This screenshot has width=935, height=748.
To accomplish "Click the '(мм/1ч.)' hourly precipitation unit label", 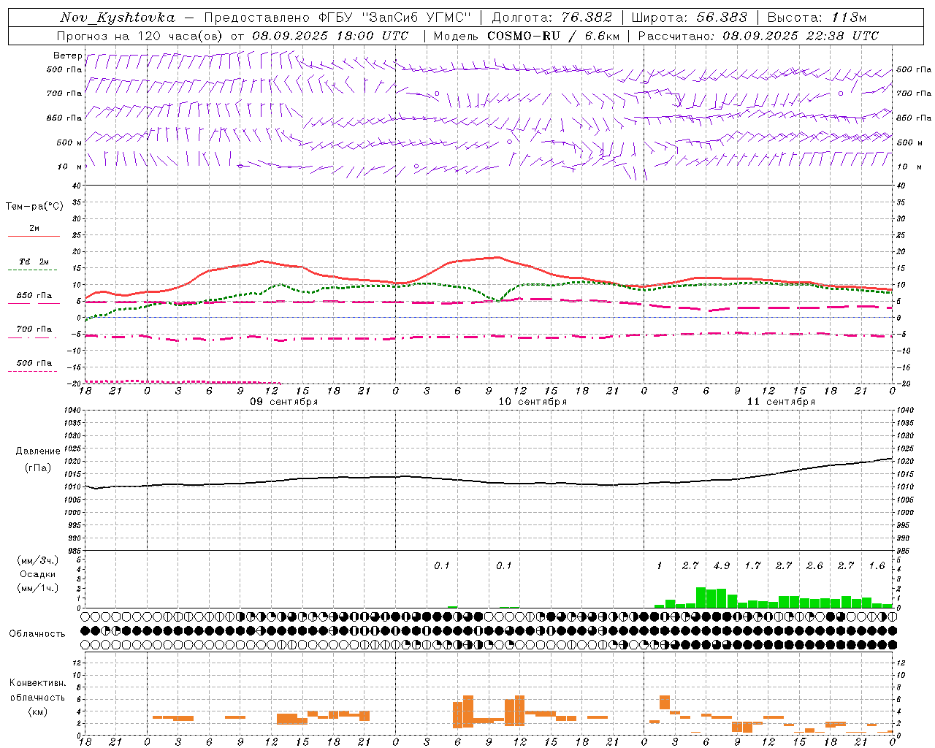I will click(37, 588).
